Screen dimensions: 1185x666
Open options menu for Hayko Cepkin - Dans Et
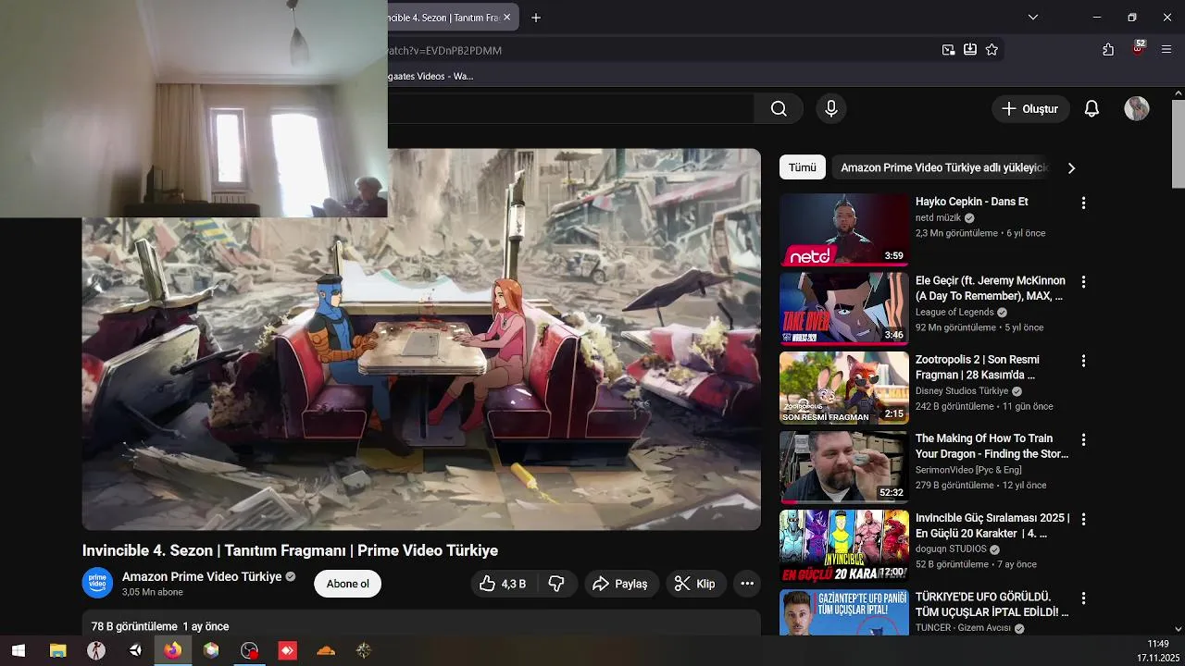click(1083, 203)
